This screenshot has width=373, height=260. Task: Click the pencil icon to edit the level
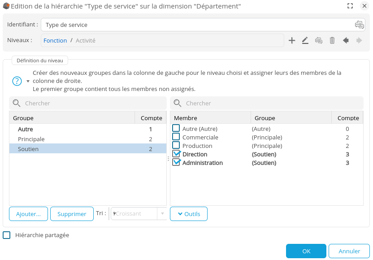click(305, 40)
